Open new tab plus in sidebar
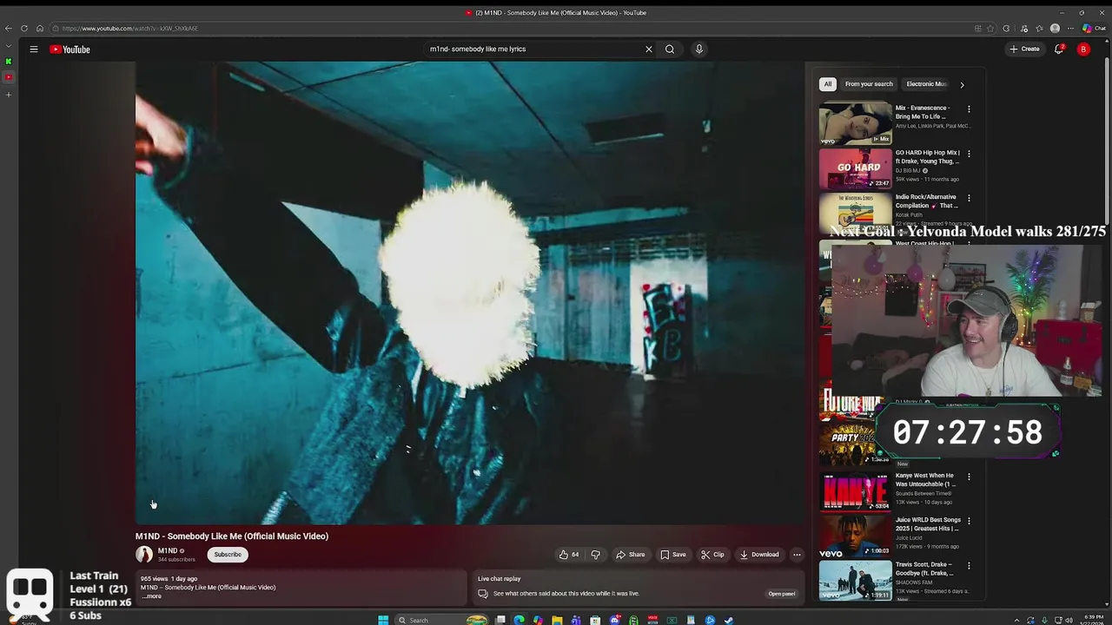Screen dimensions: 1112x625 (9, 95)
